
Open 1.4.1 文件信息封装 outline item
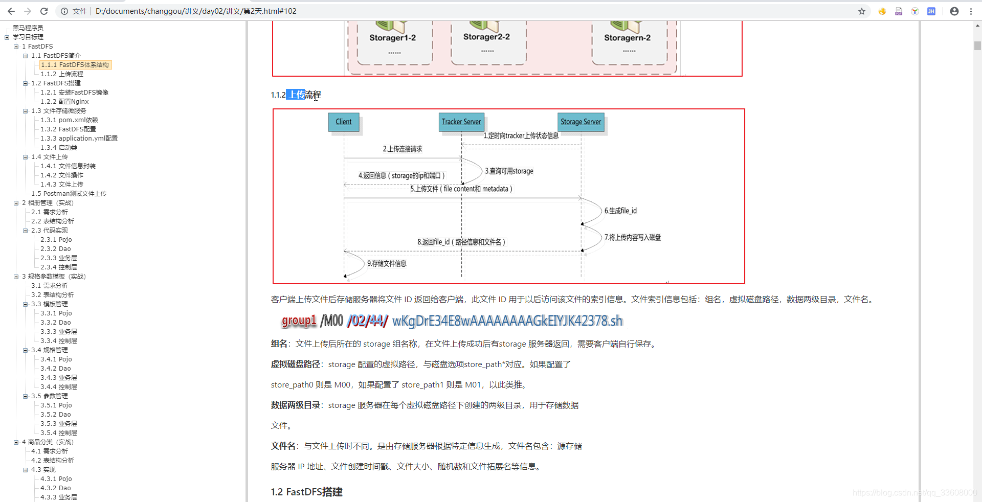(x=68, y=166)
